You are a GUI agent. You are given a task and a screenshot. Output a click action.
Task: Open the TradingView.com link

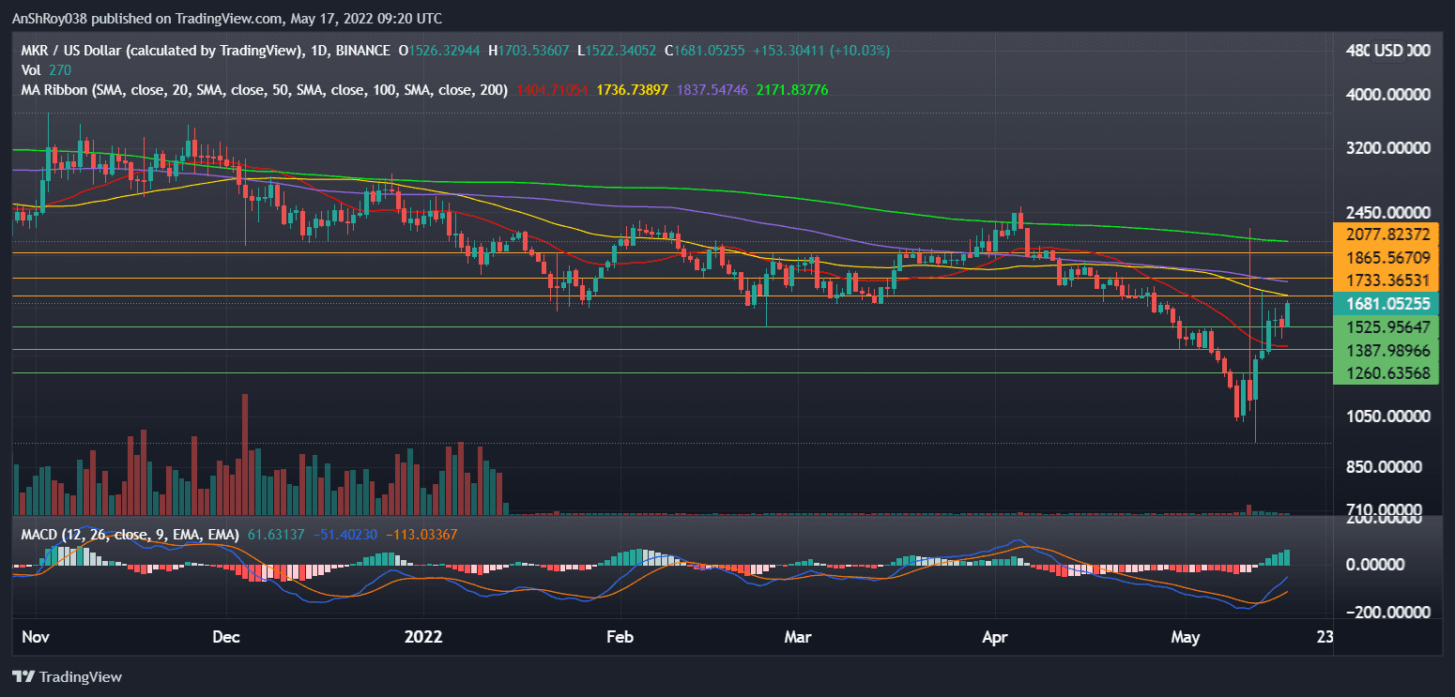point(228,18)
